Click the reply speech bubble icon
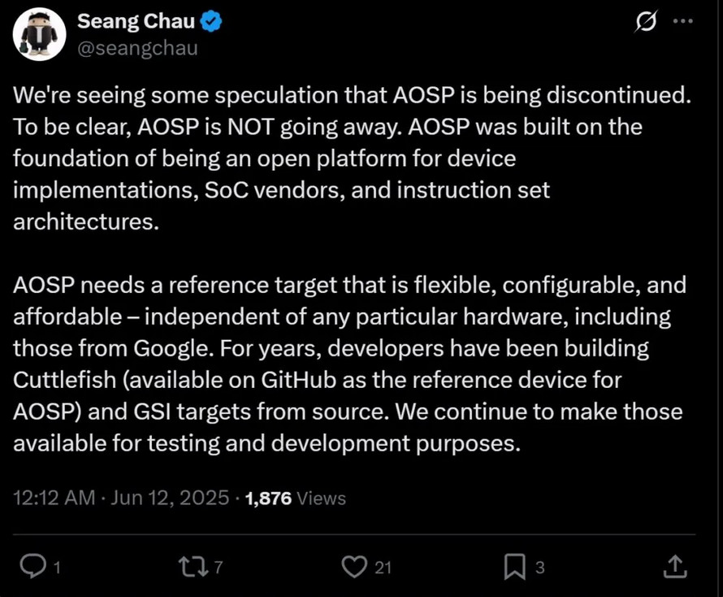Viewport: 723px width, 597px height. [x=32, y=566]
